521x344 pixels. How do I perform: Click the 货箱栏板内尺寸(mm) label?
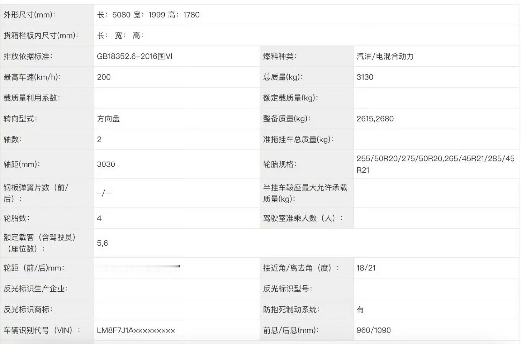pos(41,35)
